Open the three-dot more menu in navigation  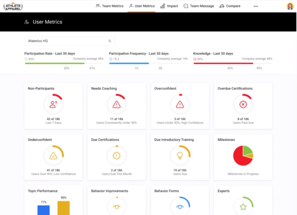256,6
